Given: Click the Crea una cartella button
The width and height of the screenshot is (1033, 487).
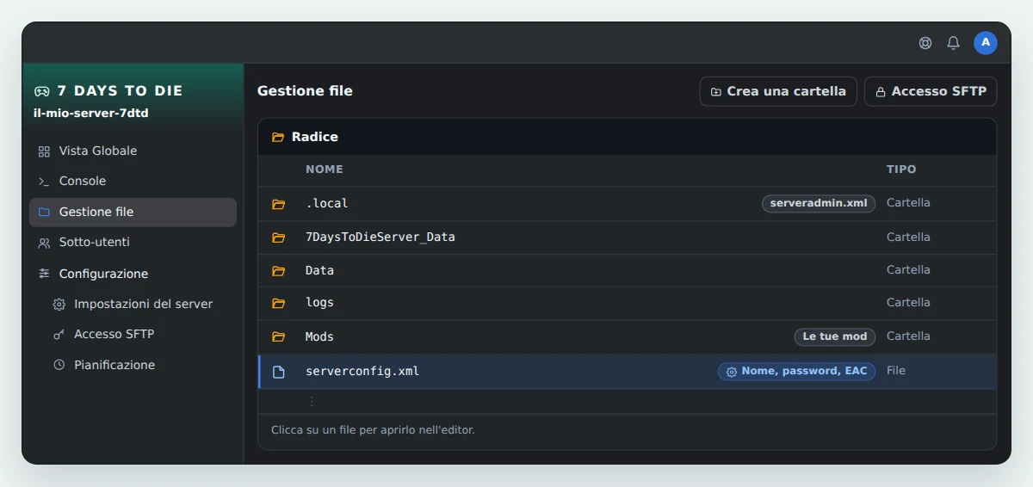Looking at the screenshot, I should [778, 91].
